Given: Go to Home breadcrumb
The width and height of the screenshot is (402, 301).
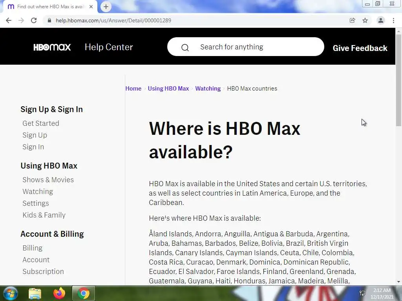Looking at the screenshot, I should click(133, 89).
